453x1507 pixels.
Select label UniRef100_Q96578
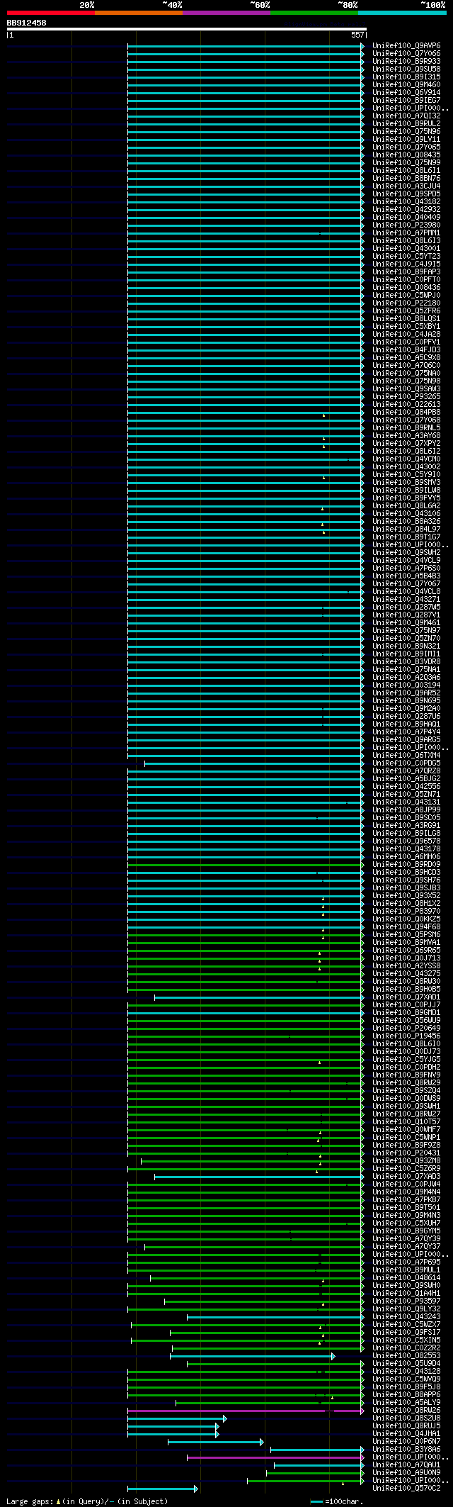(x=406, y=841)
